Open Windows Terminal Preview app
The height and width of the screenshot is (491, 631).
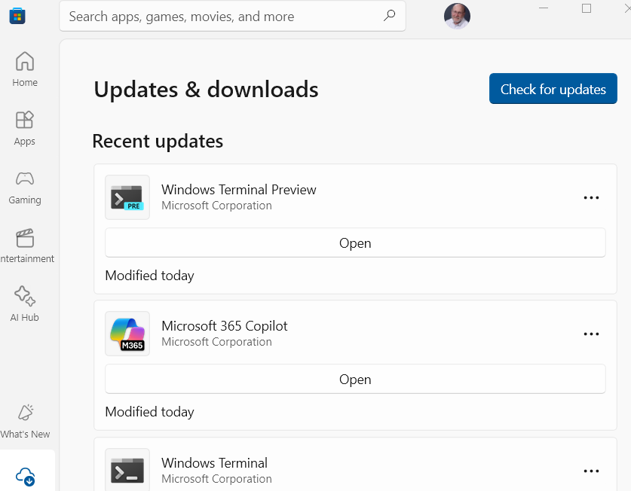[355, 243]
